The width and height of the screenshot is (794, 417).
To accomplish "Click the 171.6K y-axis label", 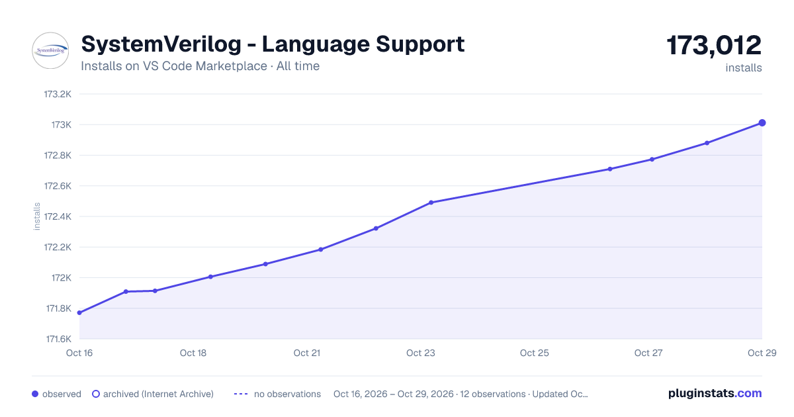I will [58, 339].
